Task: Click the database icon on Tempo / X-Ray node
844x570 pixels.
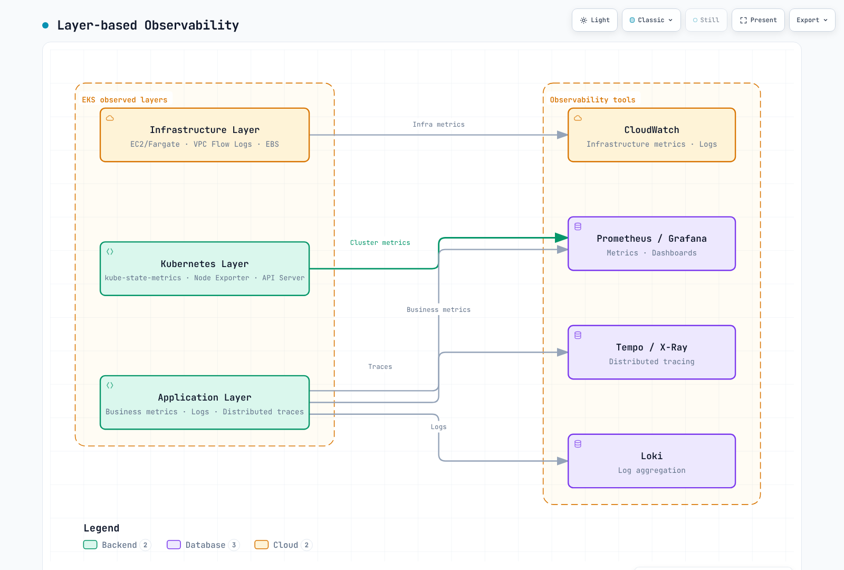Action: click(578, 335)
